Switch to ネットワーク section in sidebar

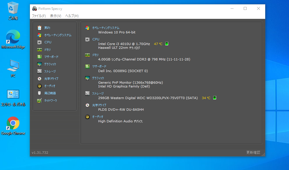[51, 101]
